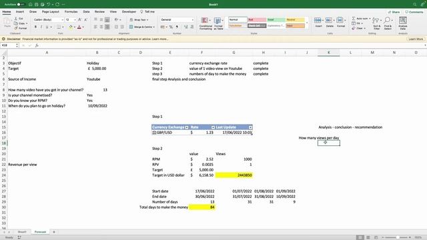Open the Insert ribbon tab

pos(20,12)
